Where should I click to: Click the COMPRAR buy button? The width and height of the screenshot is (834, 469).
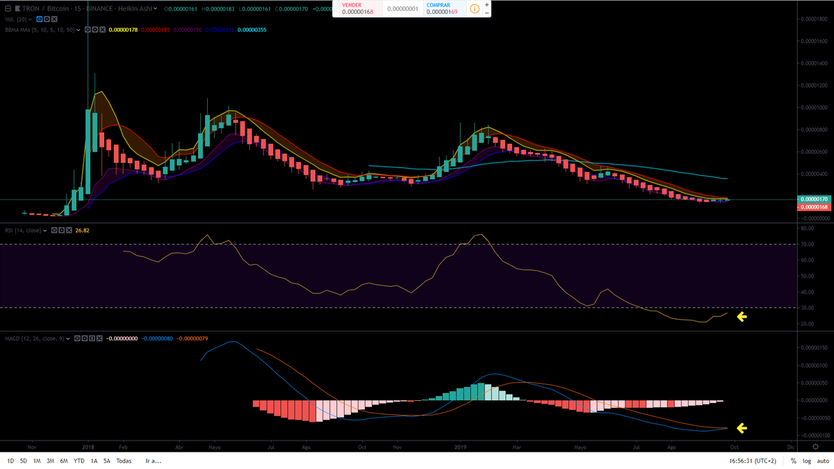click(x=445, y=8)
